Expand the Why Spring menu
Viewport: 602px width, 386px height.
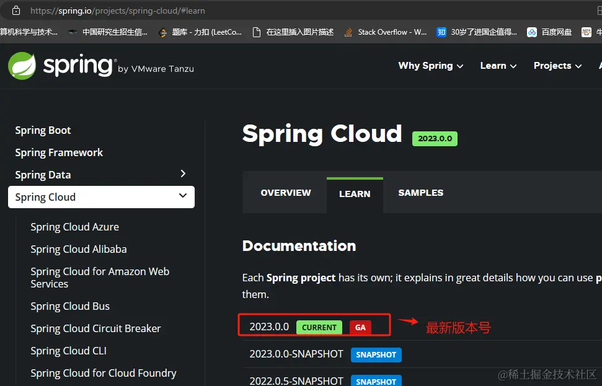pyautogui.click(x=431, y=66)
